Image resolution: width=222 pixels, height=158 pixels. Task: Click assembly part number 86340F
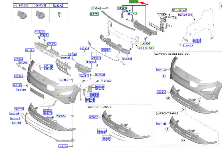pos(84,48)
